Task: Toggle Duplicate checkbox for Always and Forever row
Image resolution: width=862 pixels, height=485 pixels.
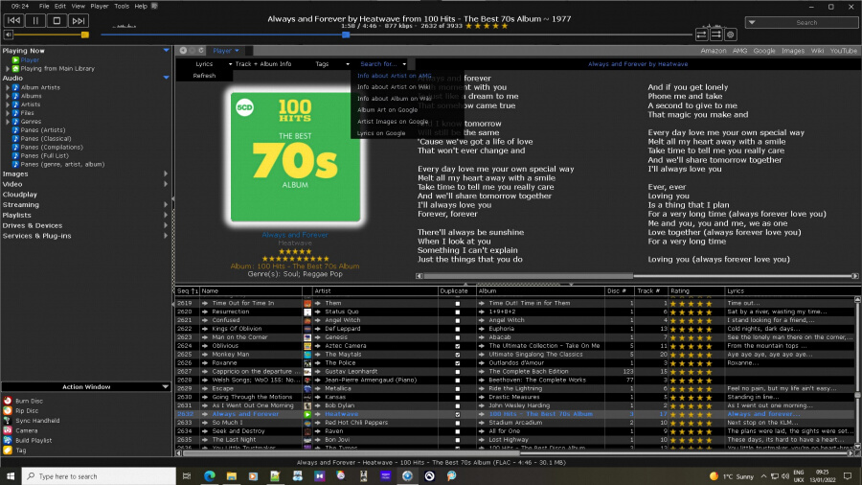Action: (x=458, y=414)
